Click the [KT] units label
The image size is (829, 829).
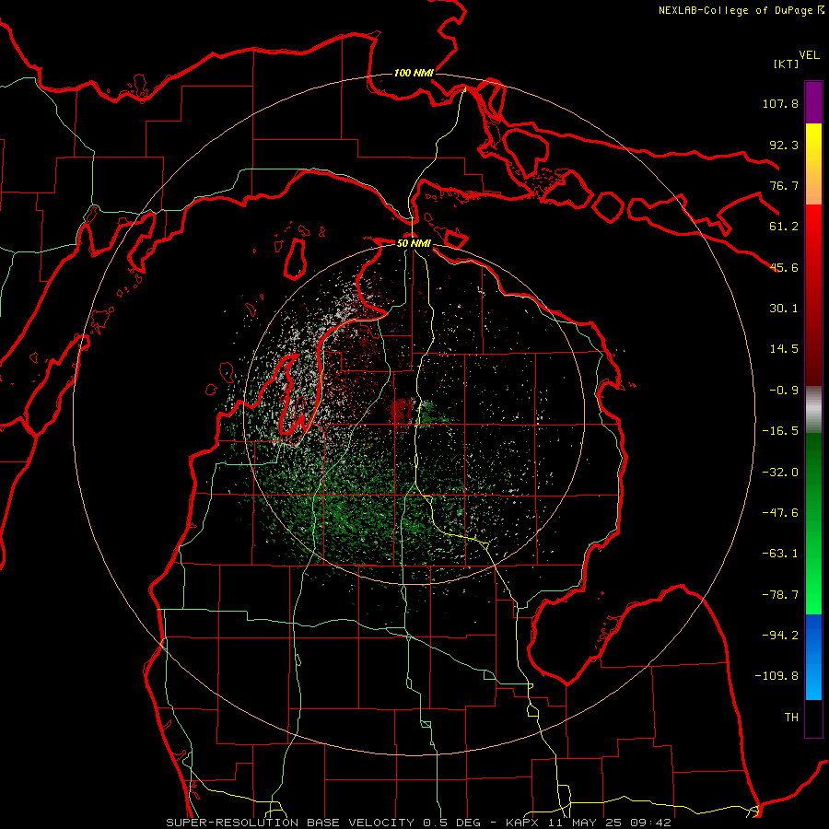(x=787, y=64)
